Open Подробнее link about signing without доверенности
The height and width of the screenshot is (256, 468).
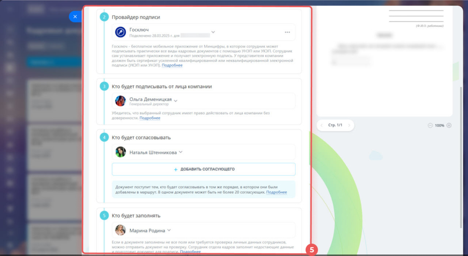click(x=150, y=118)
